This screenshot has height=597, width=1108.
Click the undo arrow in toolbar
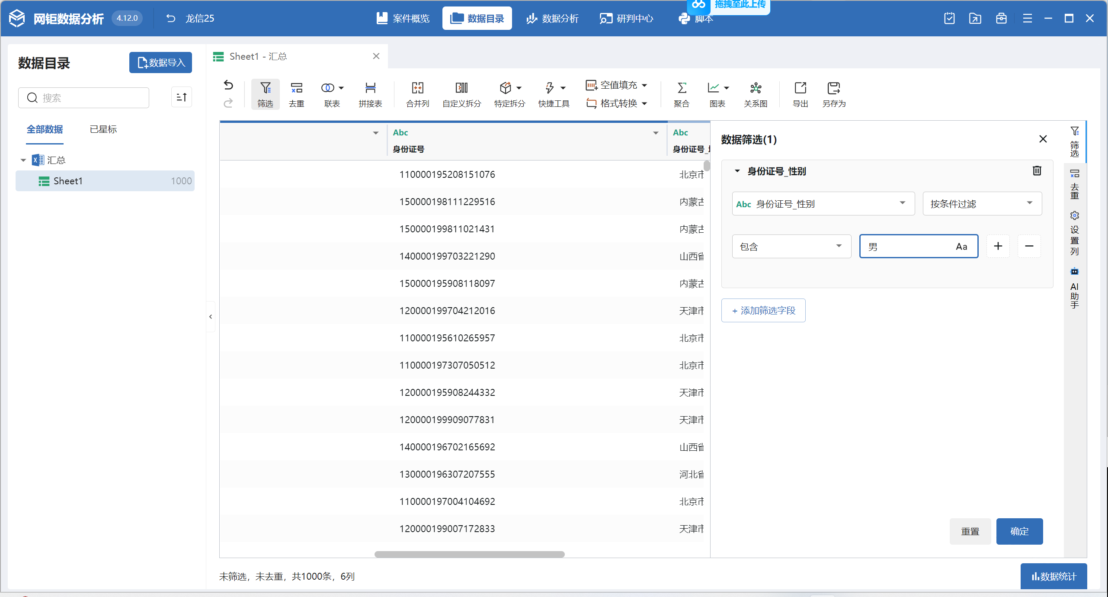click(x=228, y=85)
